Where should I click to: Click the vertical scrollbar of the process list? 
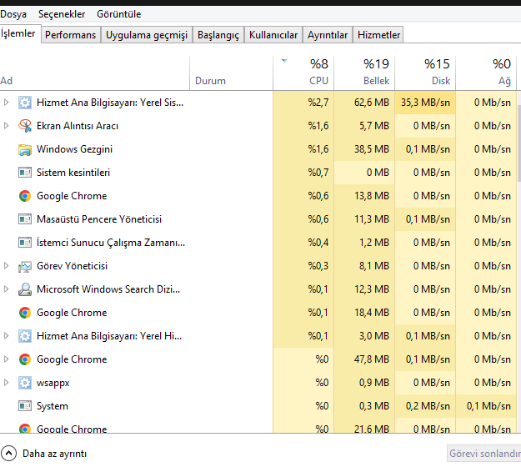tap(519, 143)
